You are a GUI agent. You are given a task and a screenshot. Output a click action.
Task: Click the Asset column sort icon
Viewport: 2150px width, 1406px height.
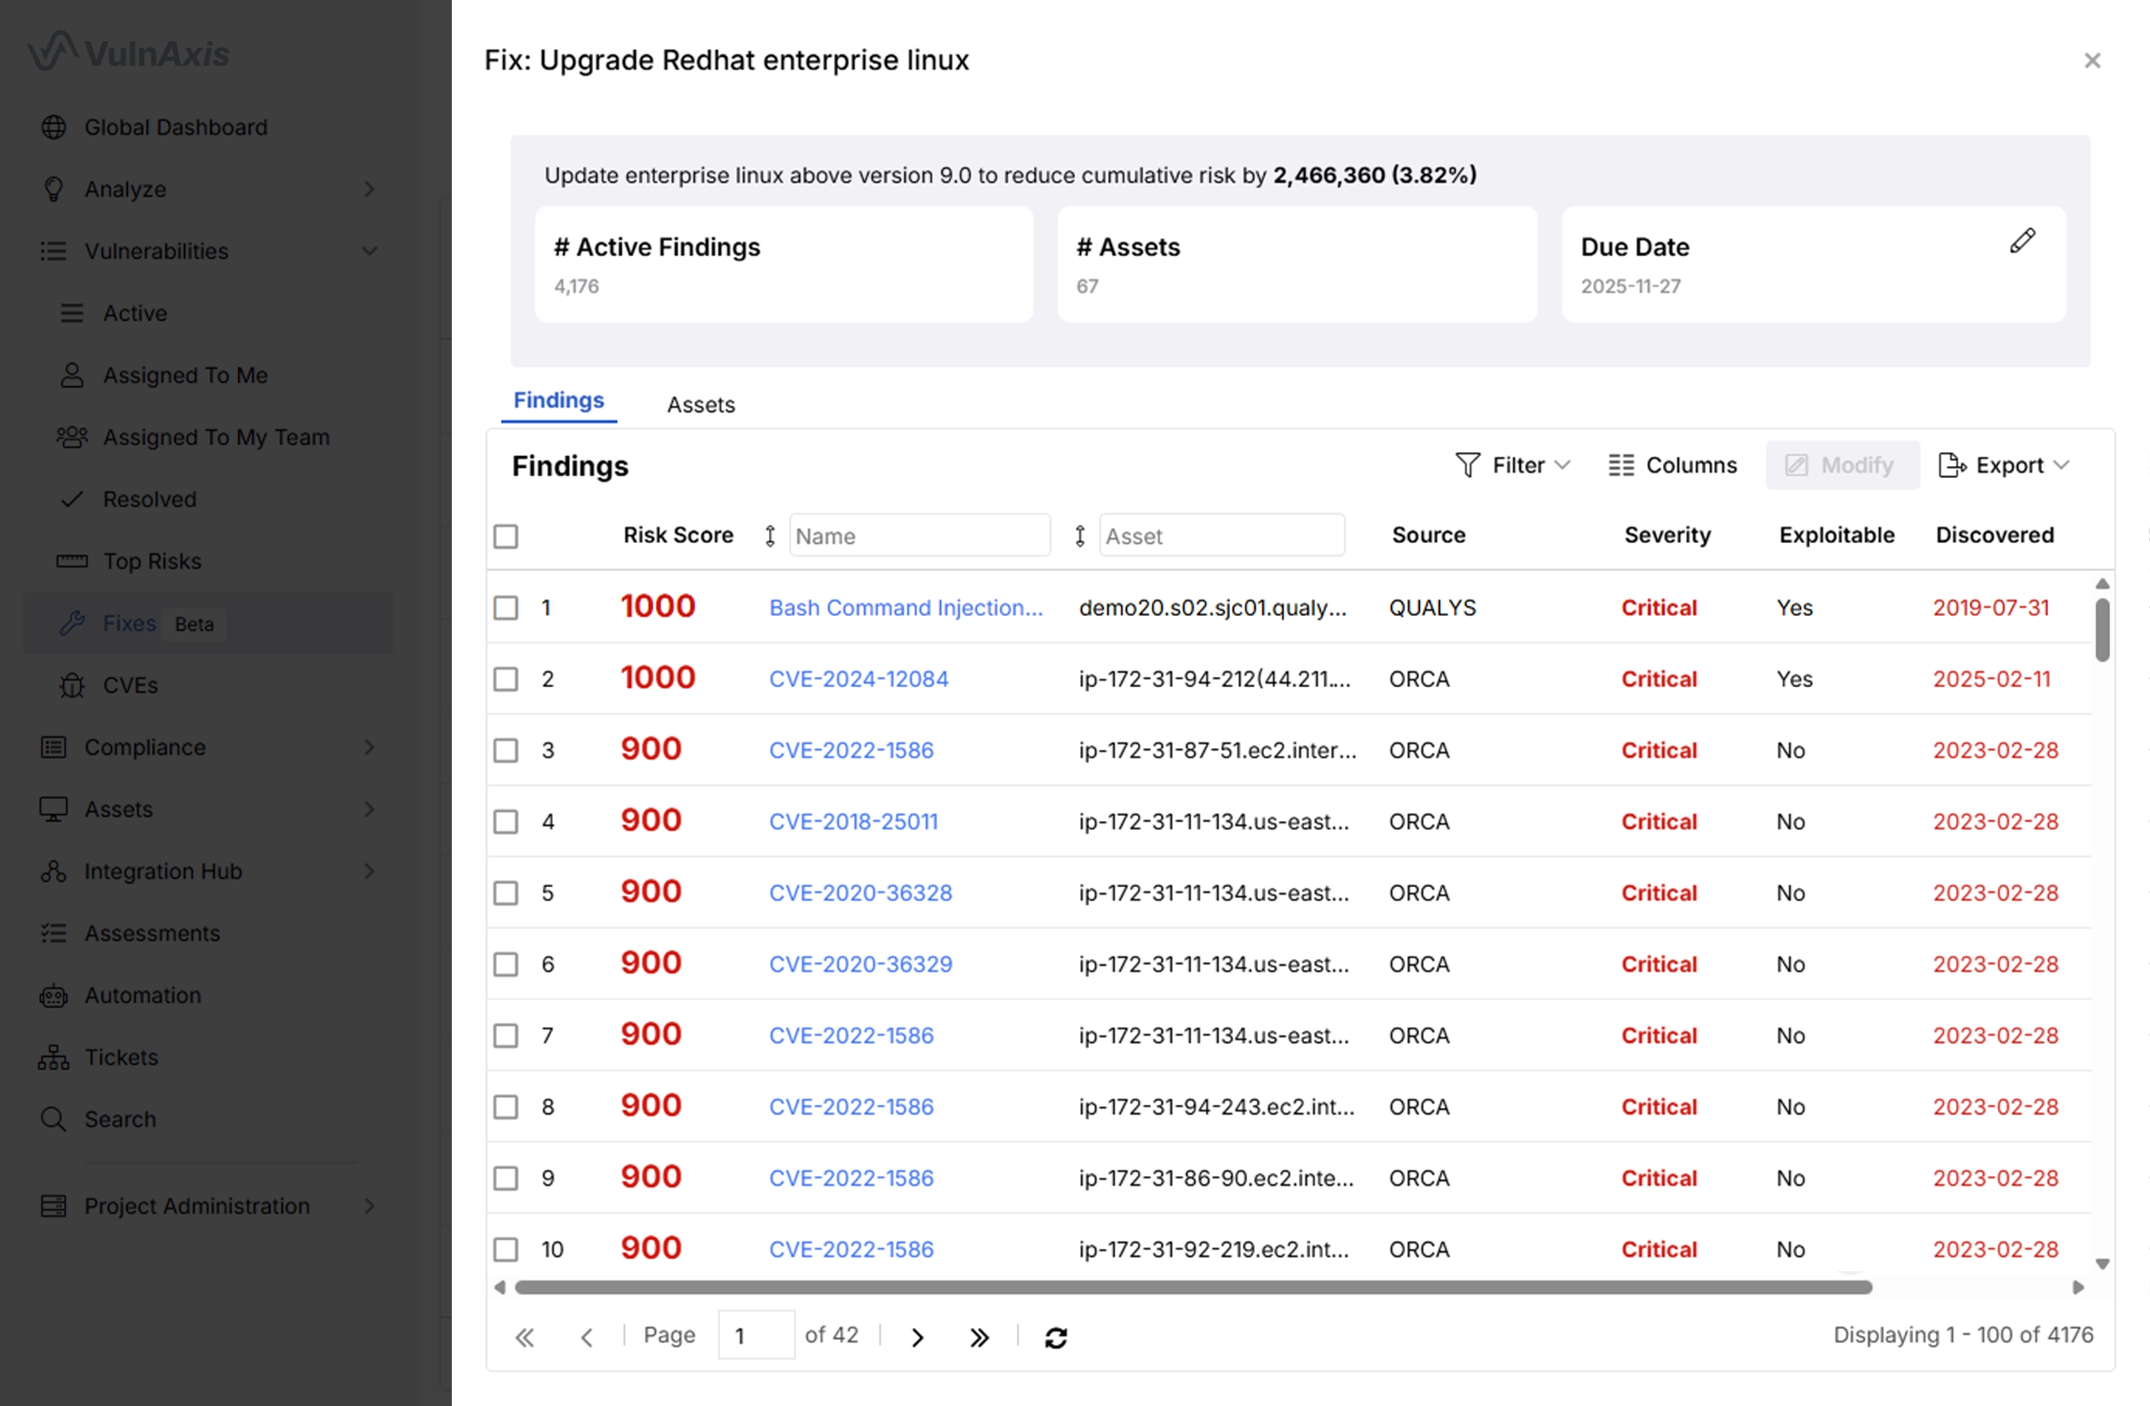coord(1079,536)
